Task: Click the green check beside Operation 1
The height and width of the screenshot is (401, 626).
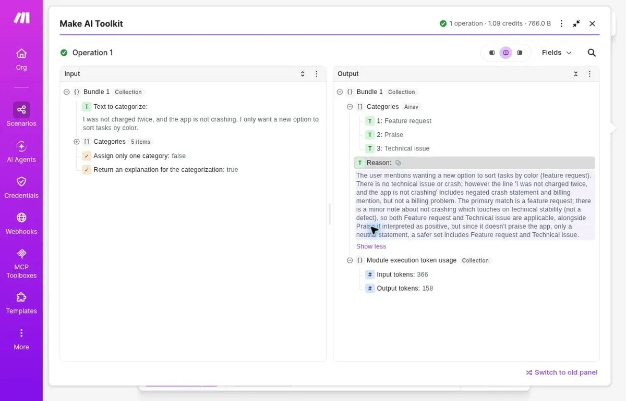Action: pyautogui.click(x=64, y=53)
